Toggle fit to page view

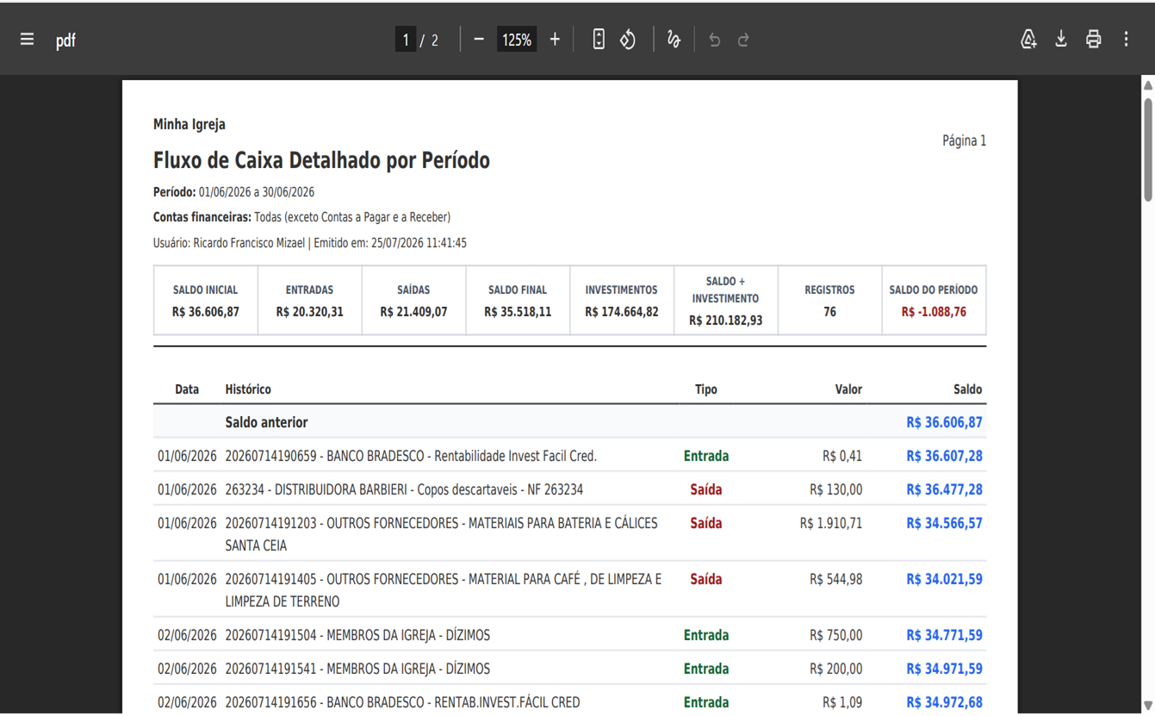coord(599,40)
